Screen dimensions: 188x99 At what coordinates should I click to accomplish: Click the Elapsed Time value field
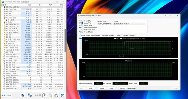143,83
